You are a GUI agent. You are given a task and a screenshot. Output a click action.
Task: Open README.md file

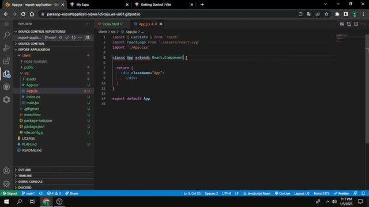click(32, 150)
